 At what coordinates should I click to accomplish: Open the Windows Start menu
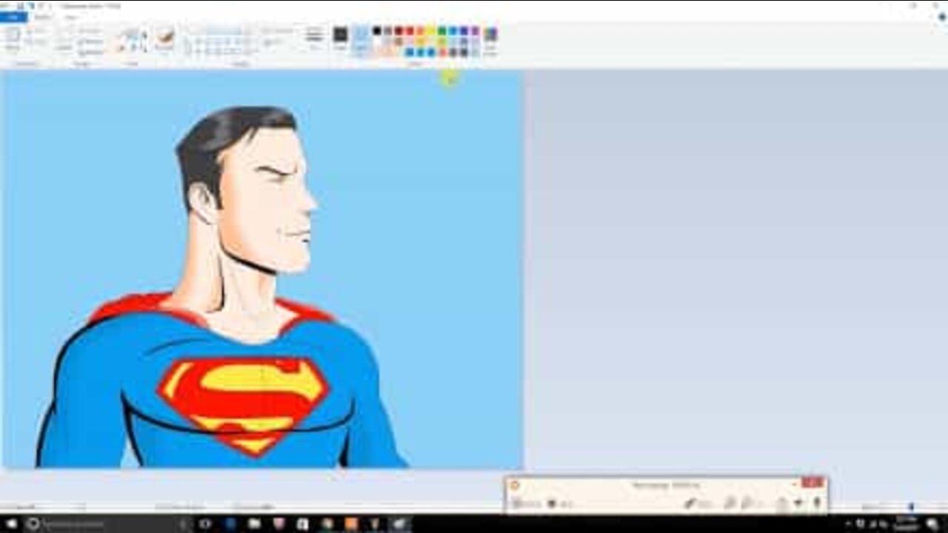(11, 523)
